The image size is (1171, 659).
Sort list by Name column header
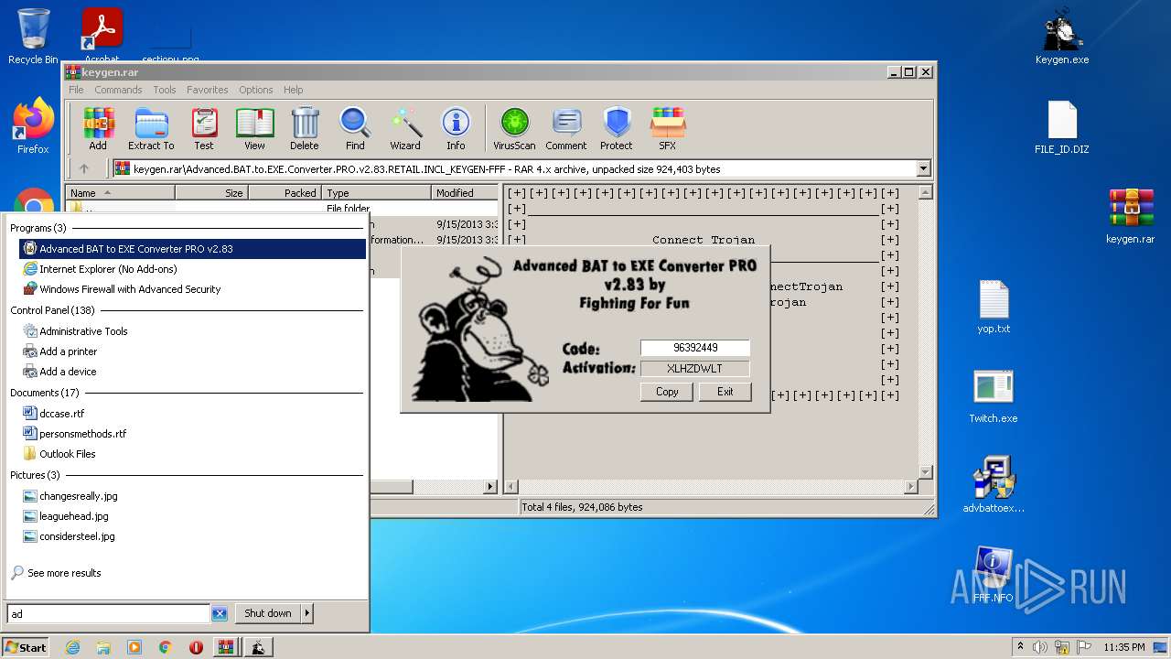120,193
